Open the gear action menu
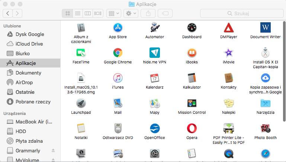This screenshot has width=286, height=162. [131, 13]
